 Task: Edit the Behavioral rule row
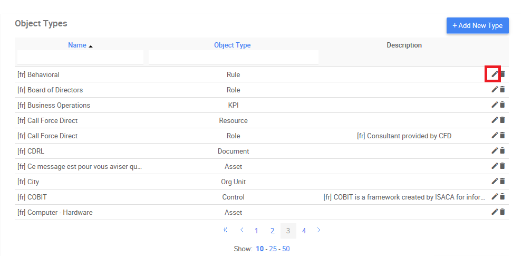coord(495,74)
